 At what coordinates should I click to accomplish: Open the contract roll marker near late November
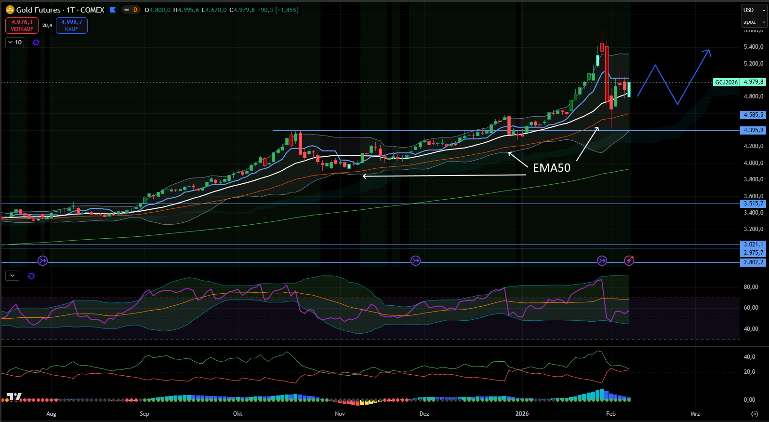(415, 261)
